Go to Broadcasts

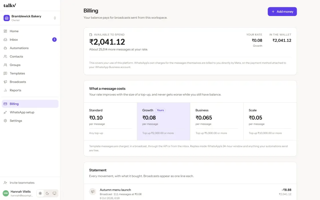[x=30, y=82]
